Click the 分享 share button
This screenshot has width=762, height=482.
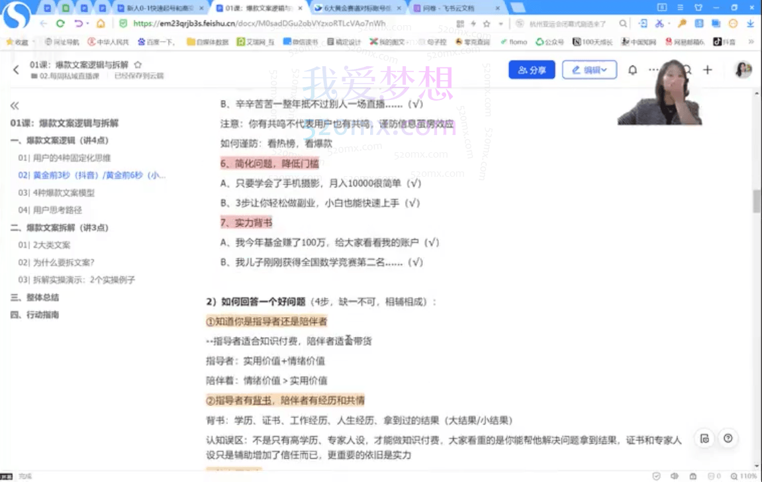532,70
